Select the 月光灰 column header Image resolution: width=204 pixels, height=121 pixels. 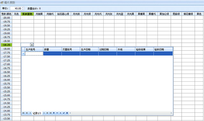point(109,14)
